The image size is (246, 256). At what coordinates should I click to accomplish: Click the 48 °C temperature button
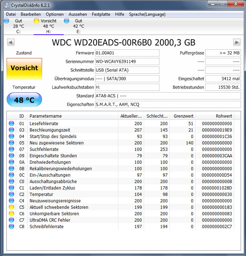pos(24,100)
